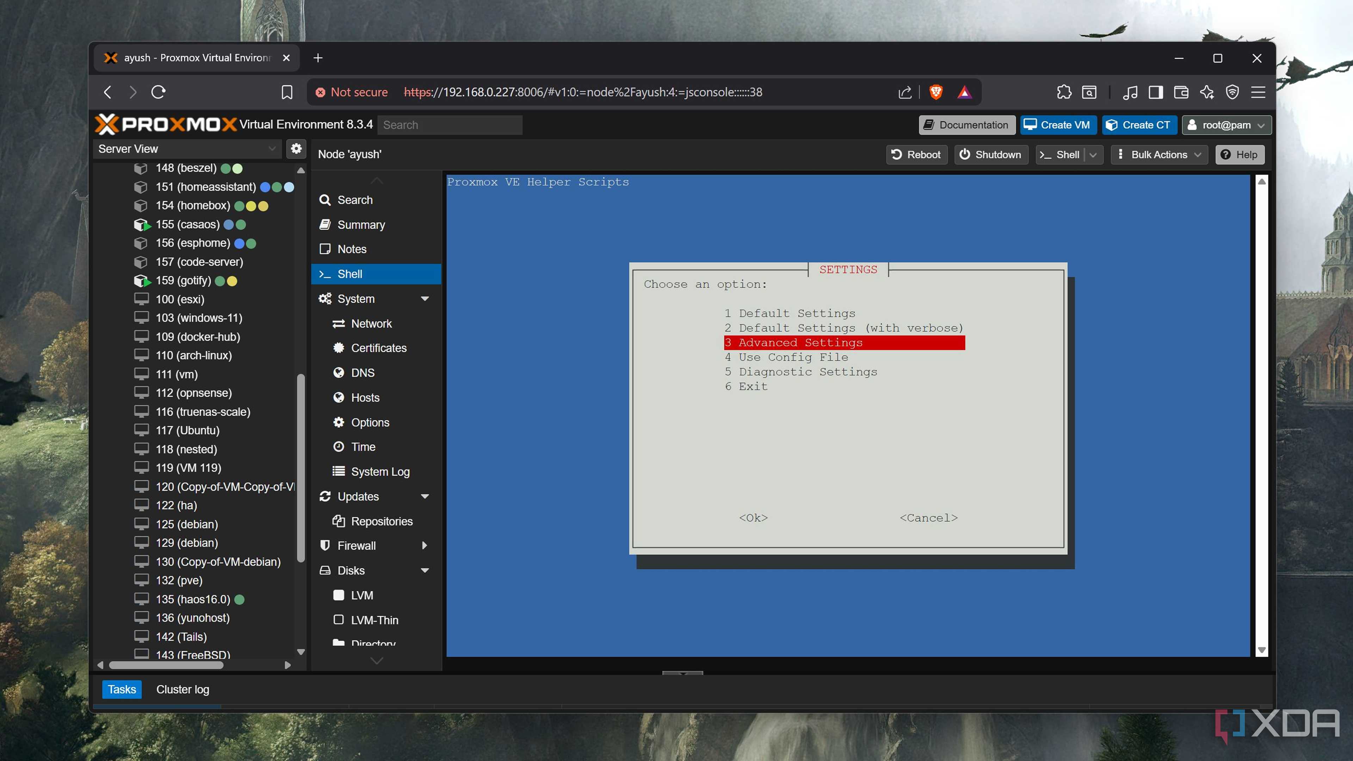The height and width of the screenshot is (761, 1353).
Task: Select VM 116 (truenas-scale) in the tree
Action: pos(203,412)
